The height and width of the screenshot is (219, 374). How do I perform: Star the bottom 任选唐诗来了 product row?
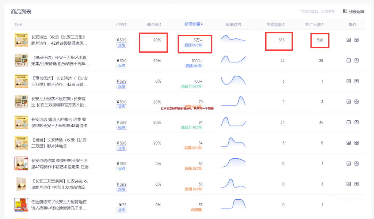pyautogui.click(x=356, y=204)
